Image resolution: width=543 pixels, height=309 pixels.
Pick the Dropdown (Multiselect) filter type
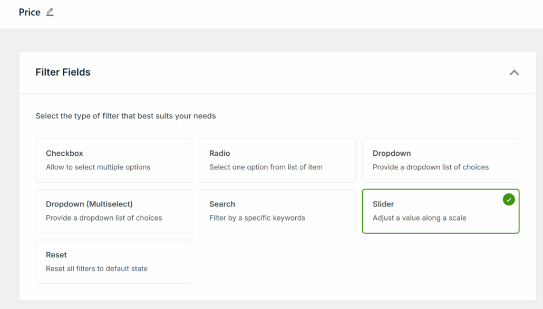click(113, 211)
